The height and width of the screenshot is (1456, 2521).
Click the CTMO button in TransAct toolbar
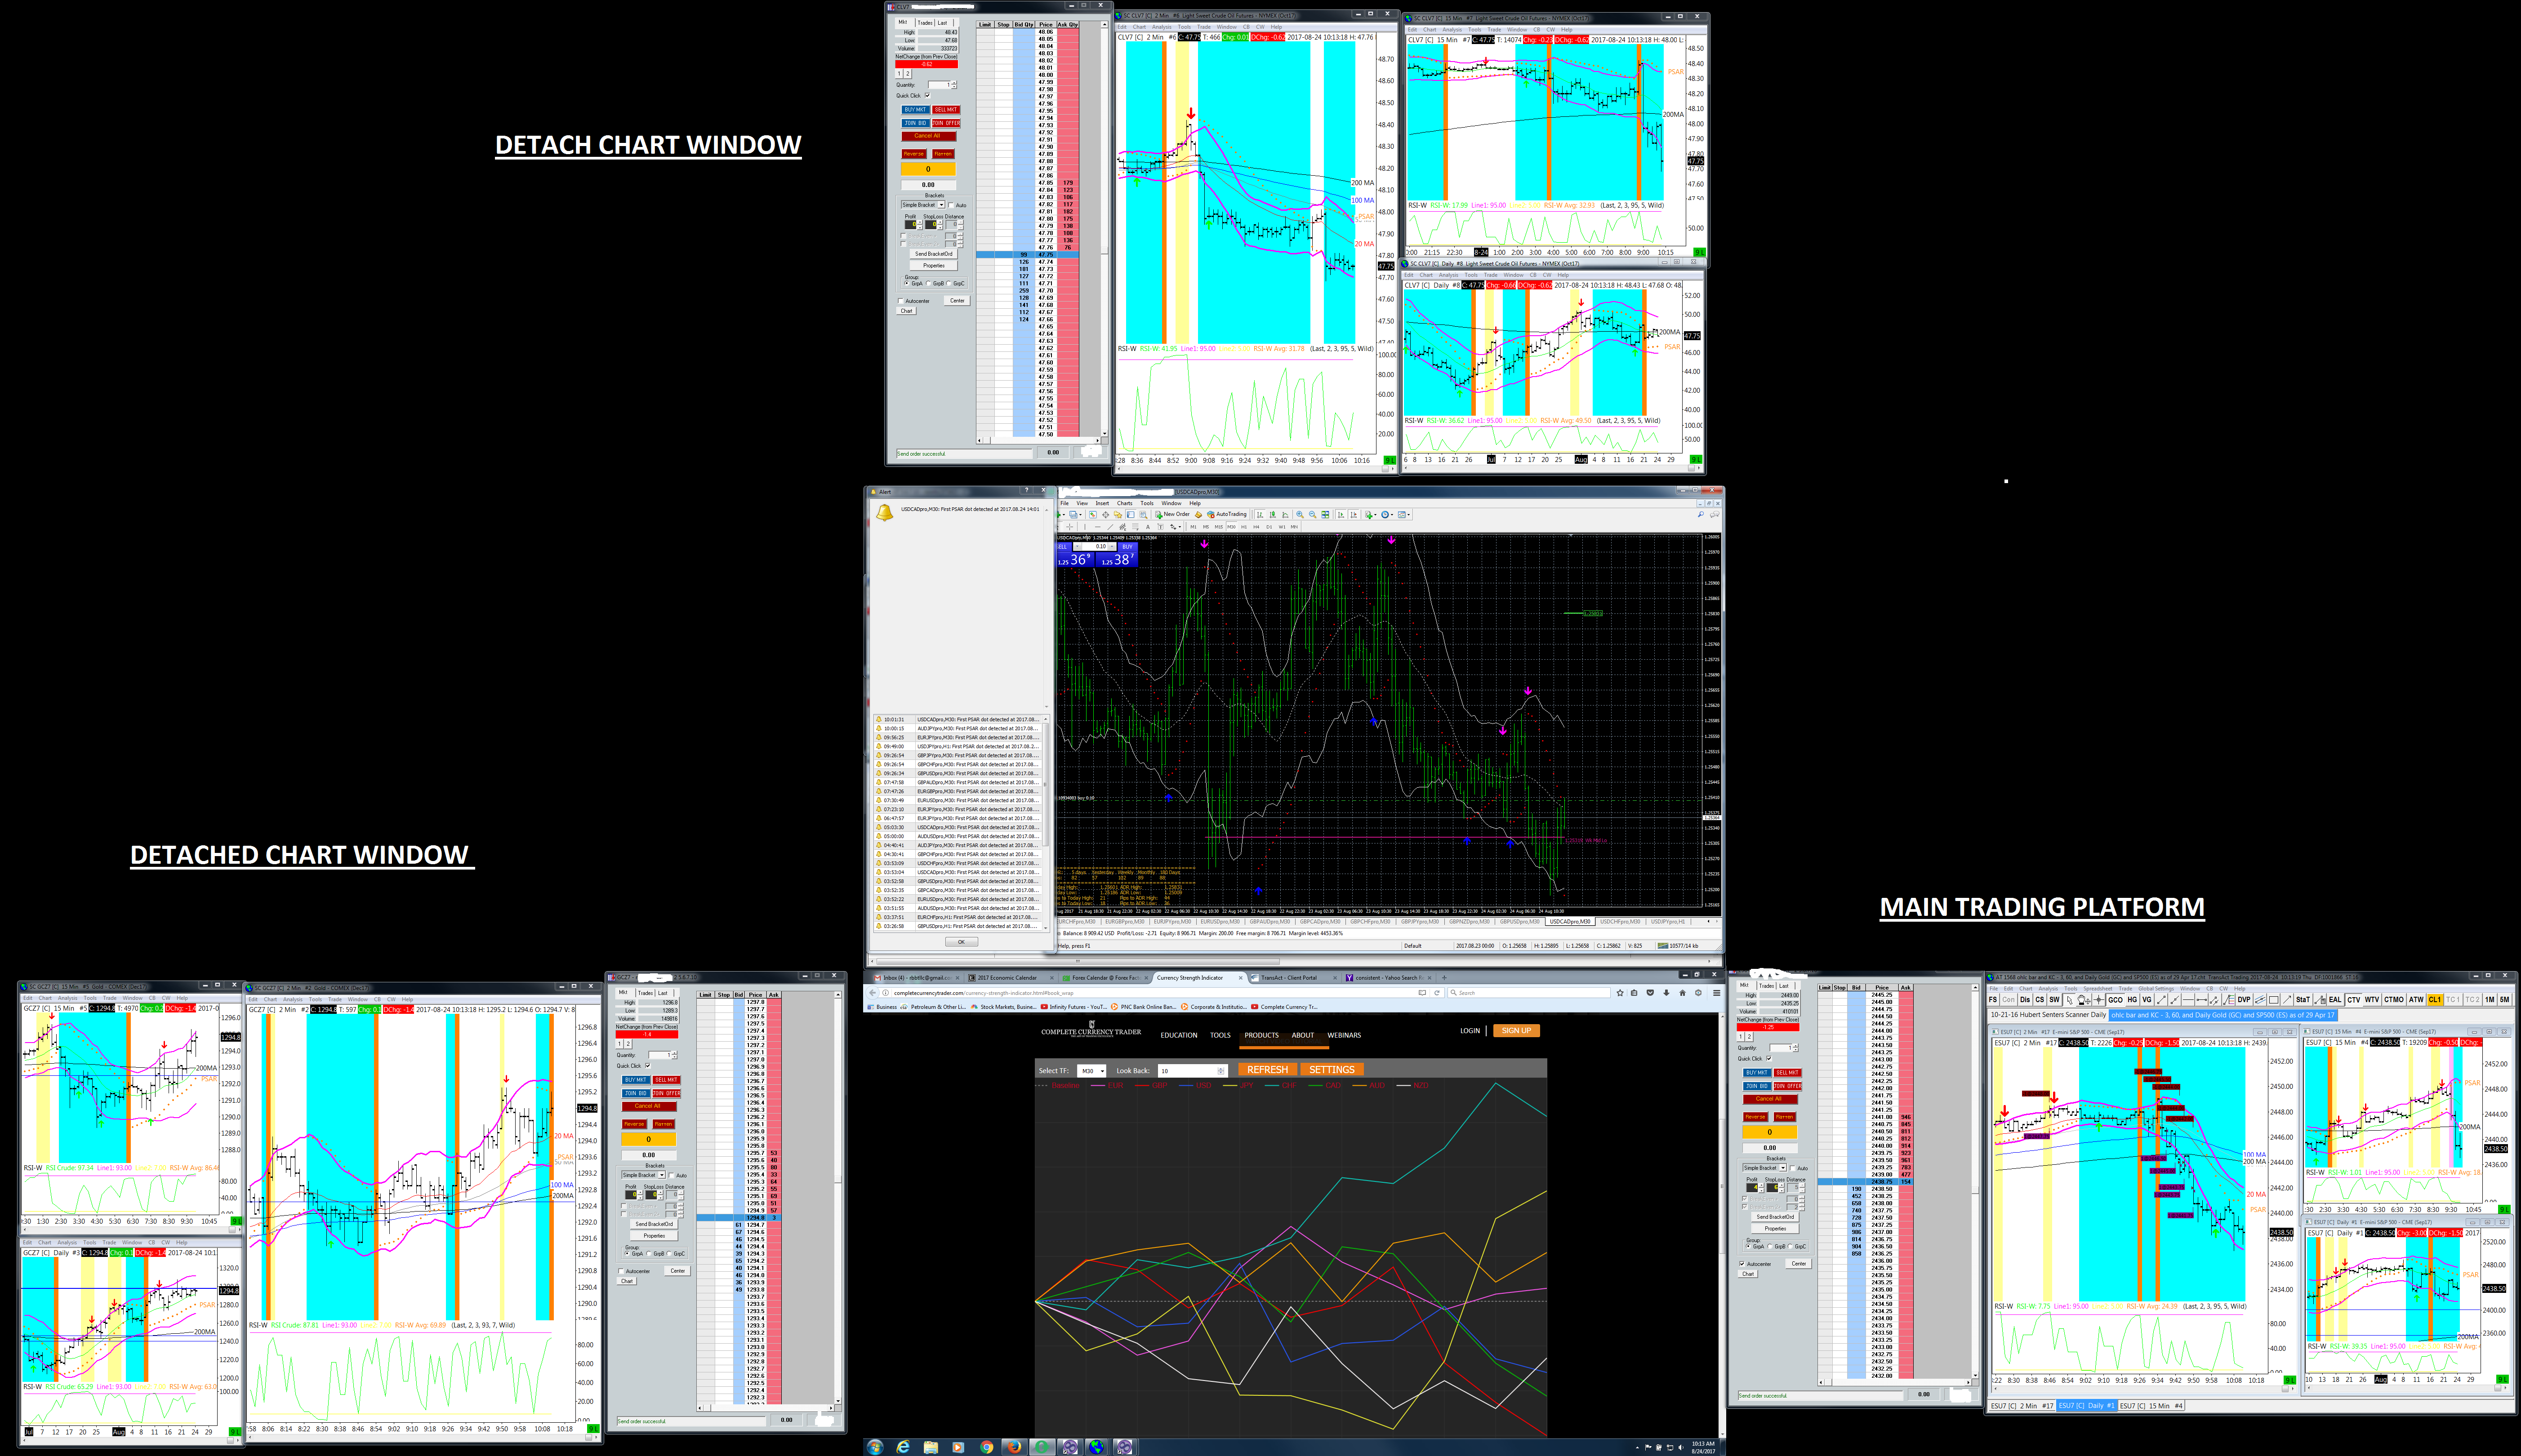[x=2394, y=999]
